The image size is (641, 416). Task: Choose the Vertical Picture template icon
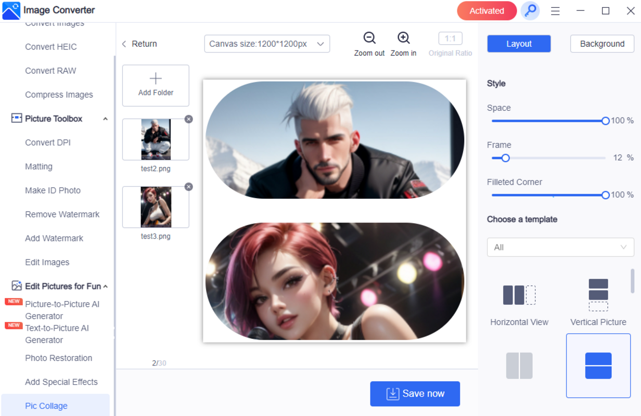click(598, 295)
